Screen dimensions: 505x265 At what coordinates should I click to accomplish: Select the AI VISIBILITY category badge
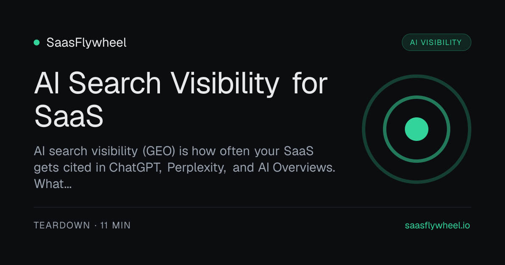pyautogui.click(x=436, y=42)
